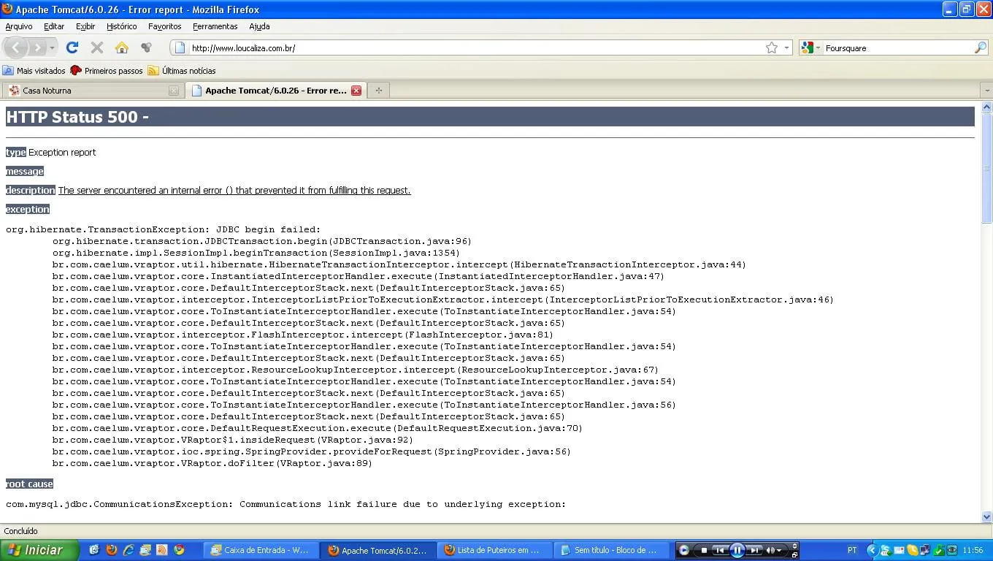Click the scroll down arrow of the page
993x561 pixels.
[x=986, y=516]
